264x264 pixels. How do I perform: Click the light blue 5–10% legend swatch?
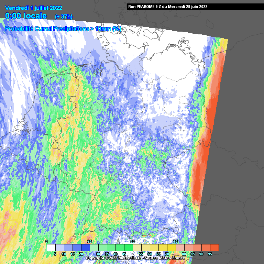tap(59, 247)
